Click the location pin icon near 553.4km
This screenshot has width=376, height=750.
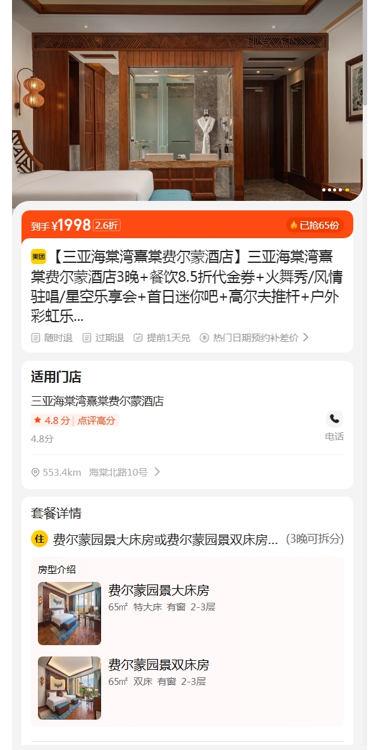pos(35,473)
